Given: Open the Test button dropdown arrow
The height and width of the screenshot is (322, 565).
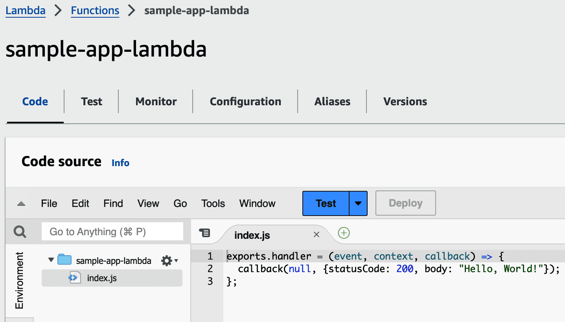Looking at the screenshot, I should point(358,203).
